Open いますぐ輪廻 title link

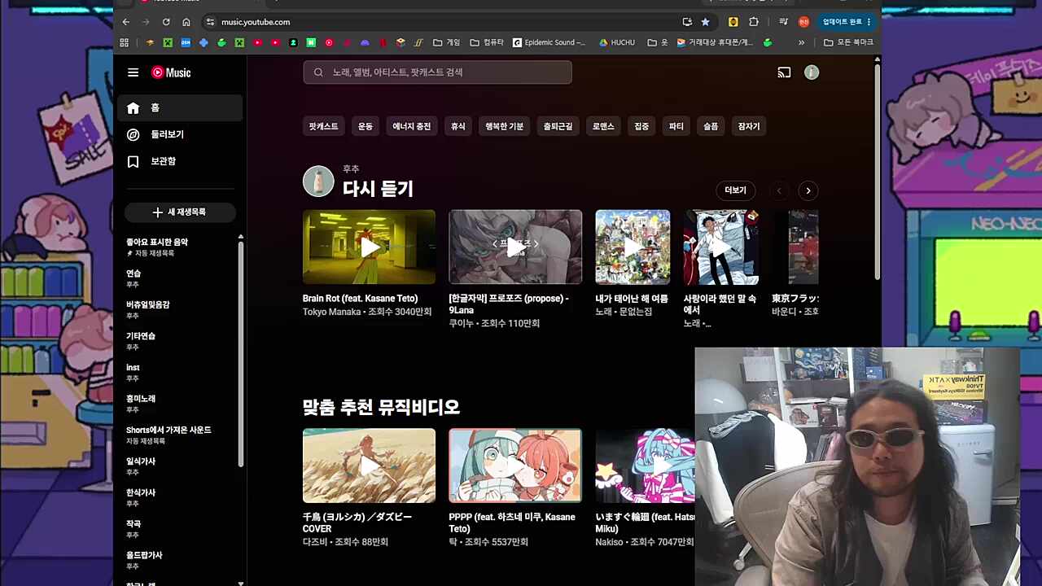645,523
